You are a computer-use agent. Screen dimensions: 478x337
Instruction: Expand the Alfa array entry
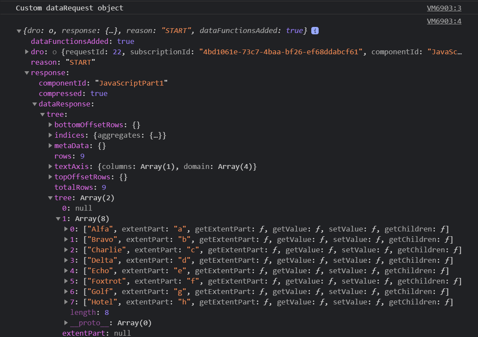click(x=66, y=229)
